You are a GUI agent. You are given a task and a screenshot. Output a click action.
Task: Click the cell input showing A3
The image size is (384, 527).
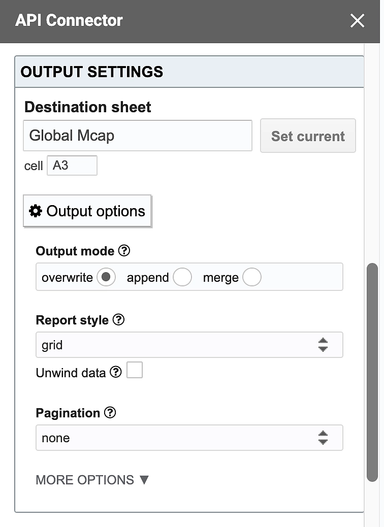tap(72, 165)
